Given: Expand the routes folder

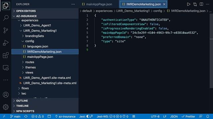Looking at the screenshot, I should click(30, 62).
